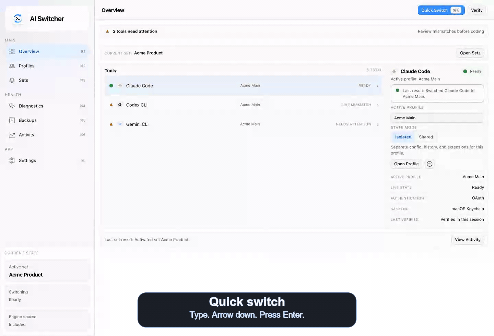This screenshot has width=494, height=336.
Task: Click the 'OAuth' authentication value
Action: 478,198
